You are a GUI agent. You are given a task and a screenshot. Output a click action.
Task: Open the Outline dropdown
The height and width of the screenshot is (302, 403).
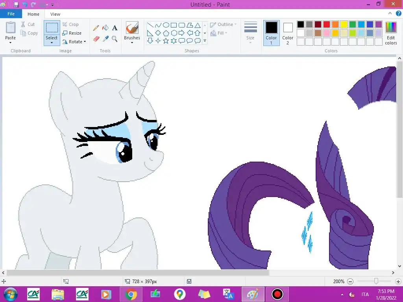(x=224, y=24)
